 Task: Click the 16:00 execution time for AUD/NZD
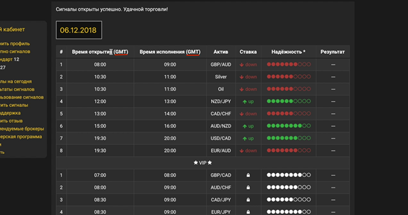click(x=170, y=126)
